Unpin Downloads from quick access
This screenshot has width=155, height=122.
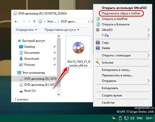click(x=55, y=59)
